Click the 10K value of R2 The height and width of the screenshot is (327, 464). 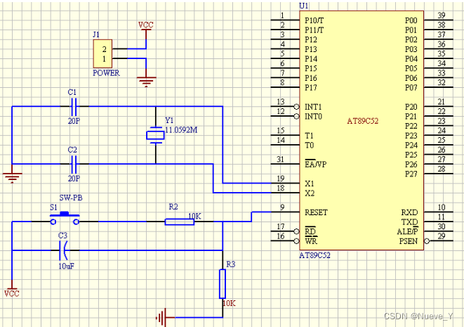(x=194, y=217)
